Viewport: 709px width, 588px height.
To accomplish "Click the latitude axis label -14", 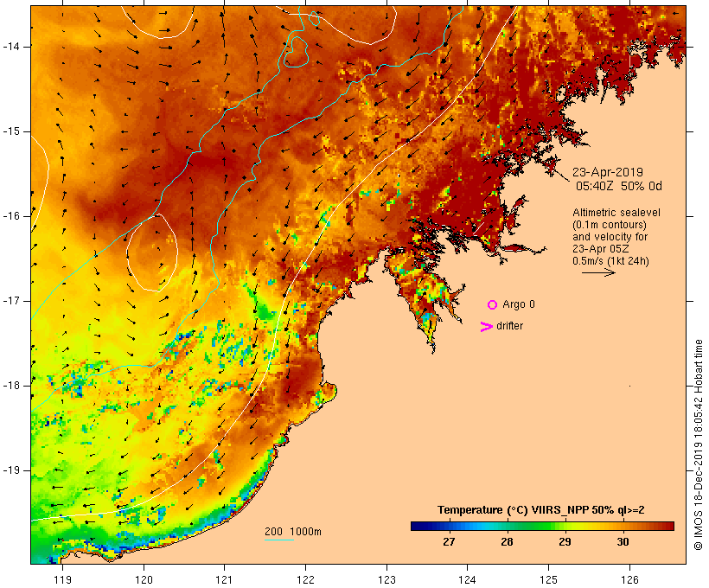I will 11,47.
